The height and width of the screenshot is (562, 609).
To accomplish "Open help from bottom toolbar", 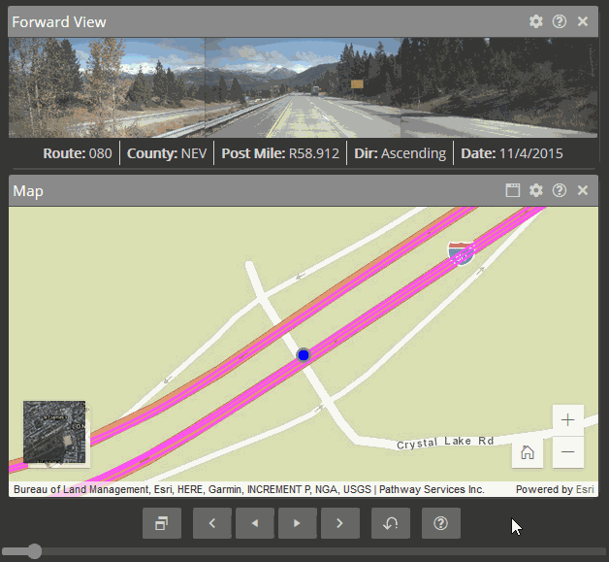I will pos(441,523).
